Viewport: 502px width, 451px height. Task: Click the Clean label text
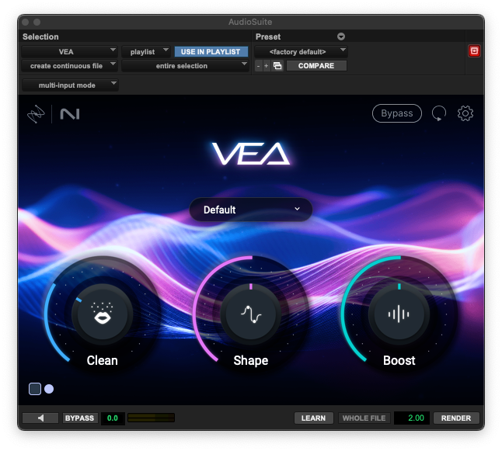pyautogui.click(x=102, y=360)
